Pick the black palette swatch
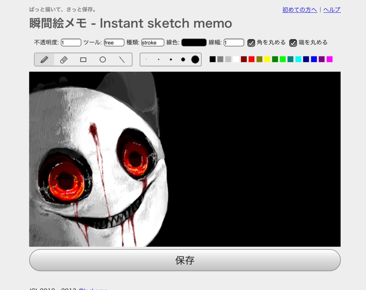This screenshot has height=290, width=366. click(x=213, y=59)
